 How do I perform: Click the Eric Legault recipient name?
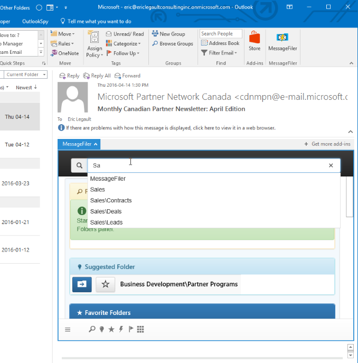[79, 119]
